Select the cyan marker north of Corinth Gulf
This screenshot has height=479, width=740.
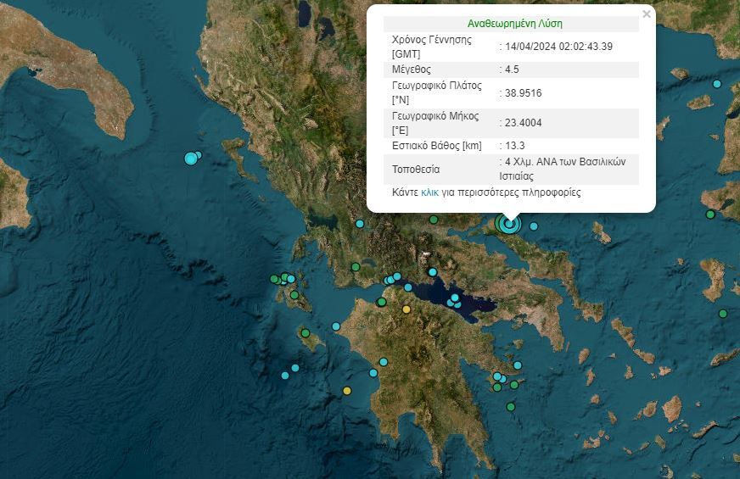pos(433,272)
